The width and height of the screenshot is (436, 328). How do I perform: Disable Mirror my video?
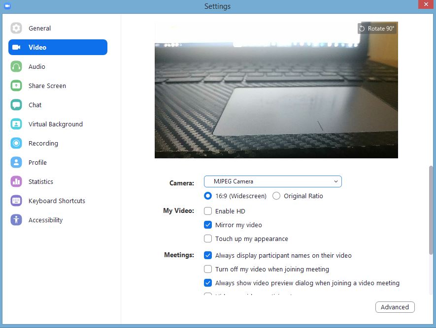click(208, 225)
